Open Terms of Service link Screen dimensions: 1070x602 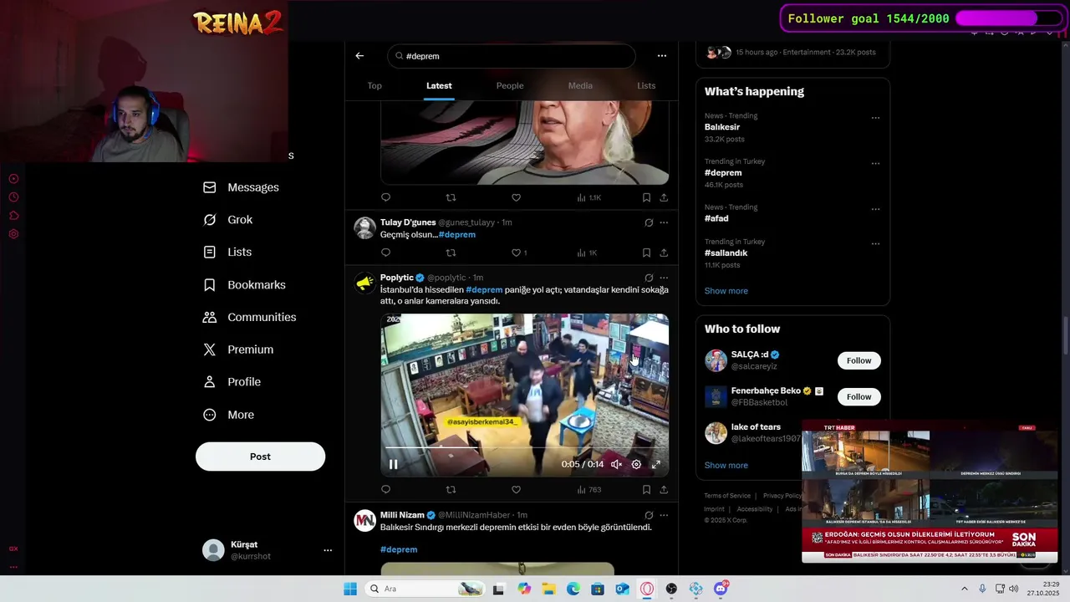727,496
